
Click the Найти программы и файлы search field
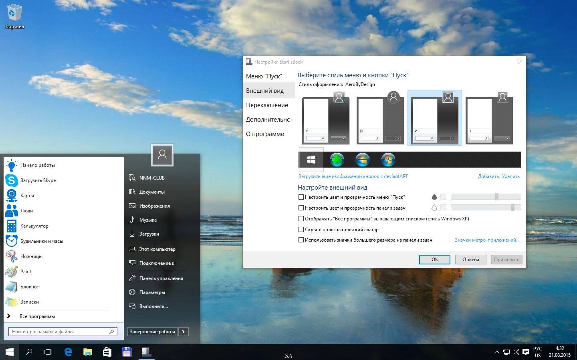tap(63, 332)
